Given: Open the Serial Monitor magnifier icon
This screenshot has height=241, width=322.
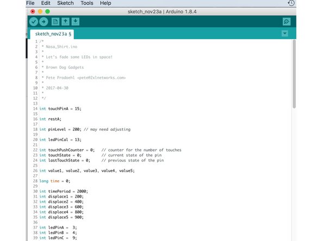Looking at the screenshot, I should (x=287, y=22).
